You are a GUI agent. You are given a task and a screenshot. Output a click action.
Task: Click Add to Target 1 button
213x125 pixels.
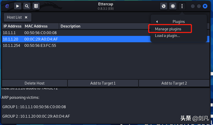coord(103,83)
